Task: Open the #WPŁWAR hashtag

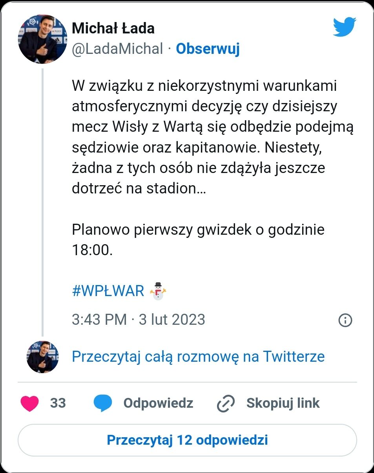Action: [x=108, y=291]
